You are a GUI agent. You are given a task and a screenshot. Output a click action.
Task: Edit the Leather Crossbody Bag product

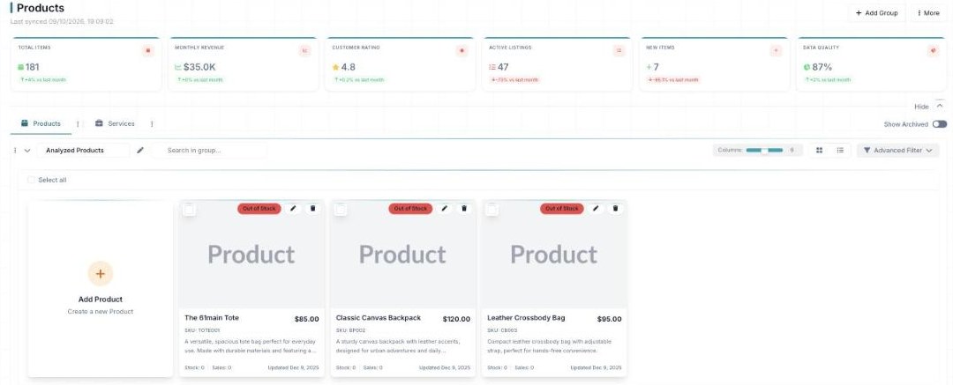(x=596, y=208)
